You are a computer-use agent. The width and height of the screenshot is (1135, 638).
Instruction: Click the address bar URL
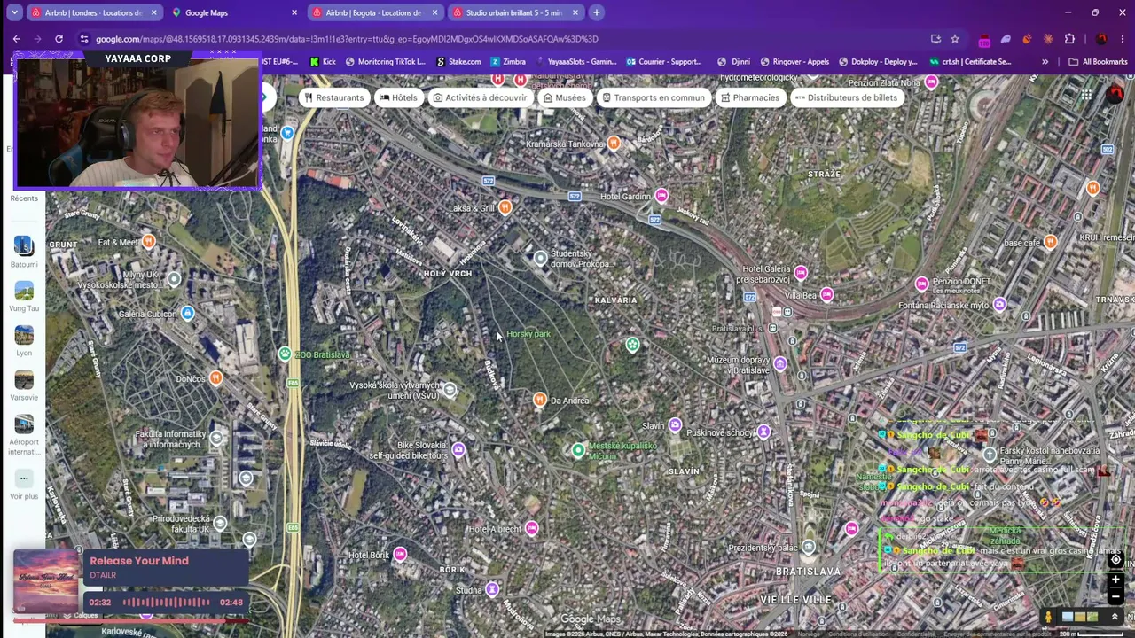pos(347,39)
